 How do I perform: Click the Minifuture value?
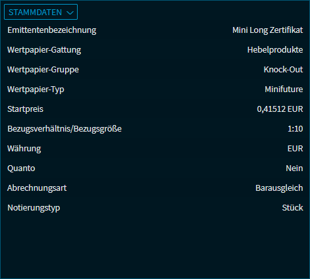click(x=284, y=89)
